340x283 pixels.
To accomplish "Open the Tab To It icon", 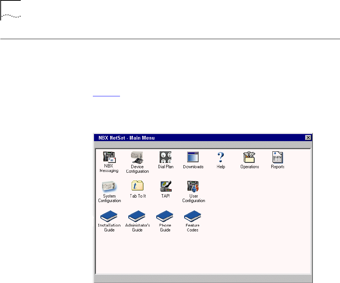I will 137,186.
